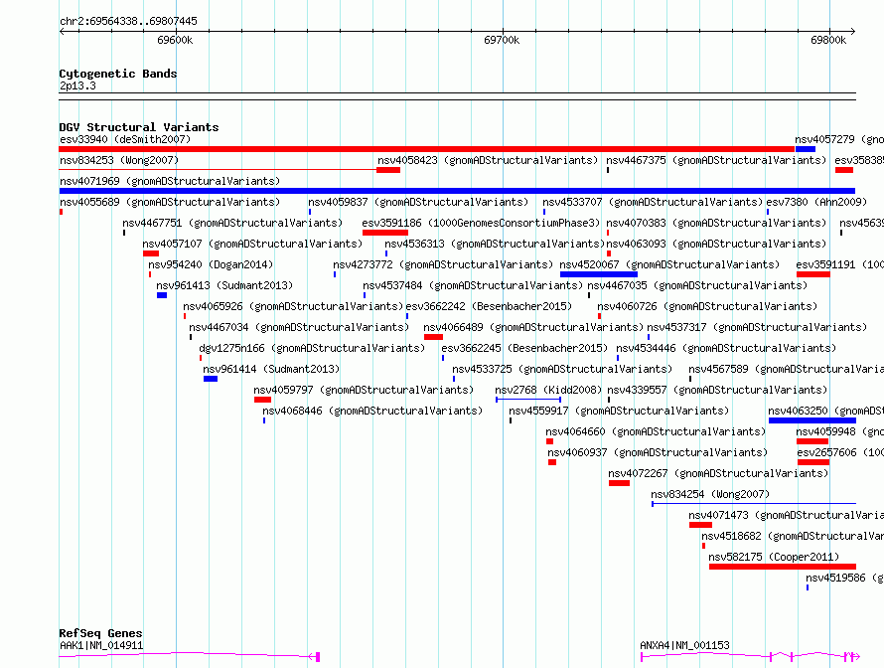Click the nsv4059837 variant label
Screen dimensions: 884x668
(418, 202)
